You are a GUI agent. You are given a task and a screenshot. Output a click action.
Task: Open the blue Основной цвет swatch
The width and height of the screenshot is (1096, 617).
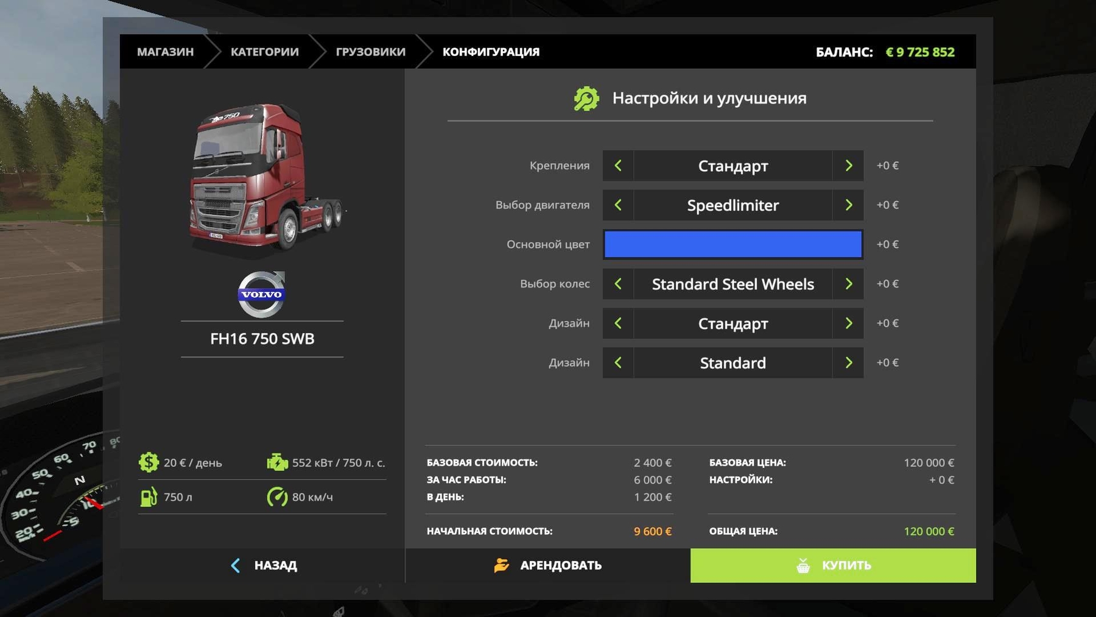pyautogui.click(x=732, y=244)
